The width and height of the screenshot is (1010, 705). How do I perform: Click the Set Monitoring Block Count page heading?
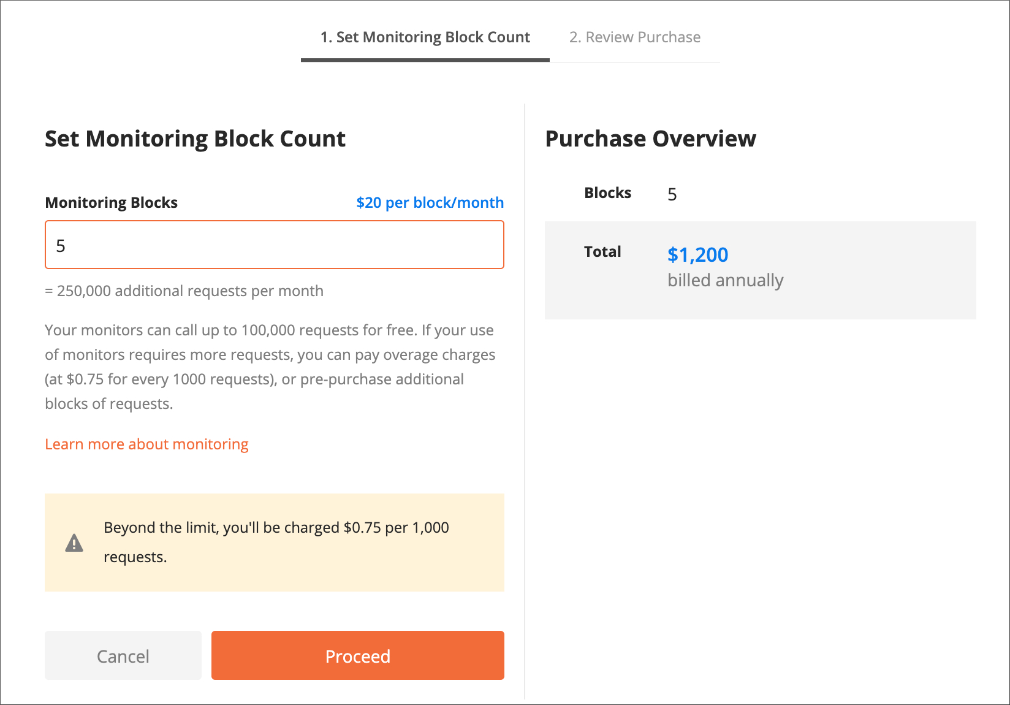pyautogui.click(x=195, y=139)
